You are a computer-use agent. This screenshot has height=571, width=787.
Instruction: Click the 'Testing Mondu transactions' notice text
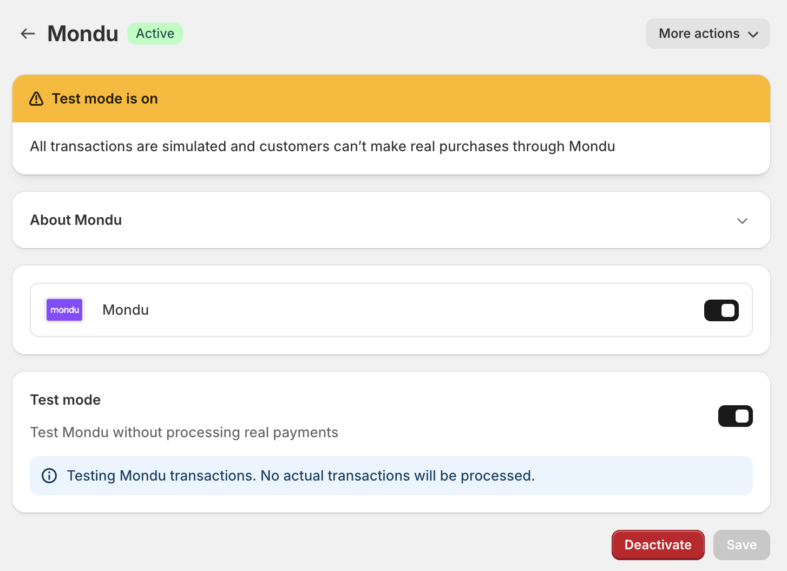click(x=301, y=476)
